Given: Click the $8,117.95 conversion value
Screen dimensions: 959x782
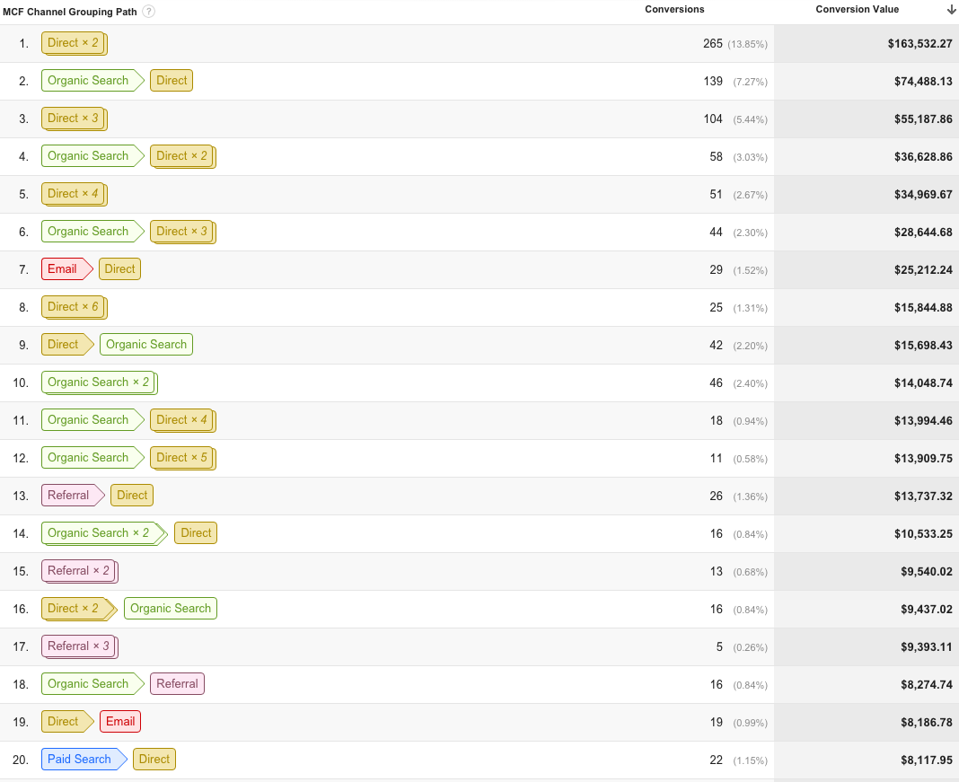Looking at the screenshot, I should 926,760.
